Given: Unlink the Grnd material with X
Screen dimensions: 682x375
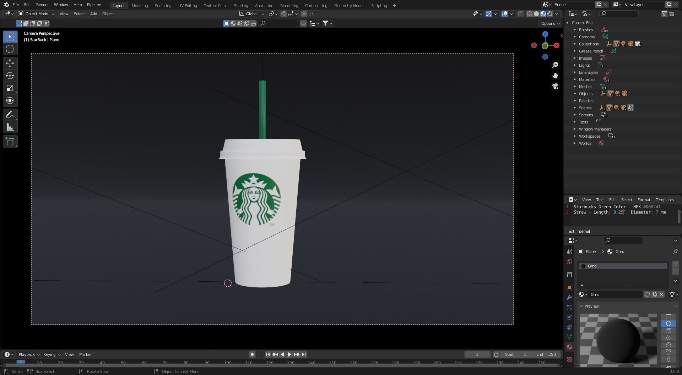Looking at the screenshot, I should coord(661,294).
